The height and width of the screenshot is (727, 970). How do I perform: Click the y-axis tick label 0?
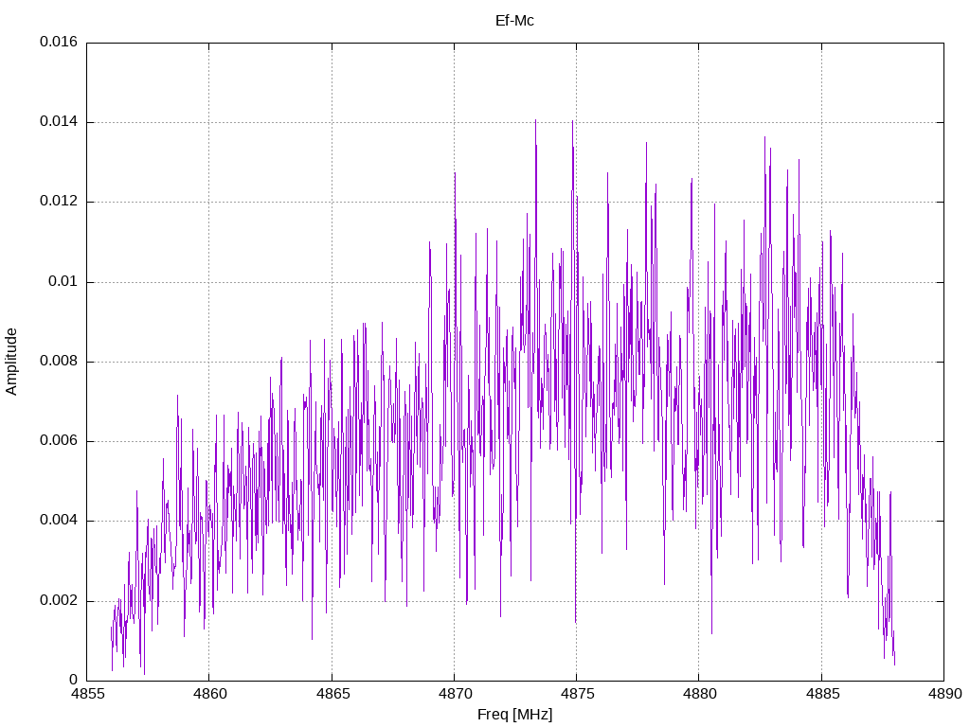(x=74, y=680)
